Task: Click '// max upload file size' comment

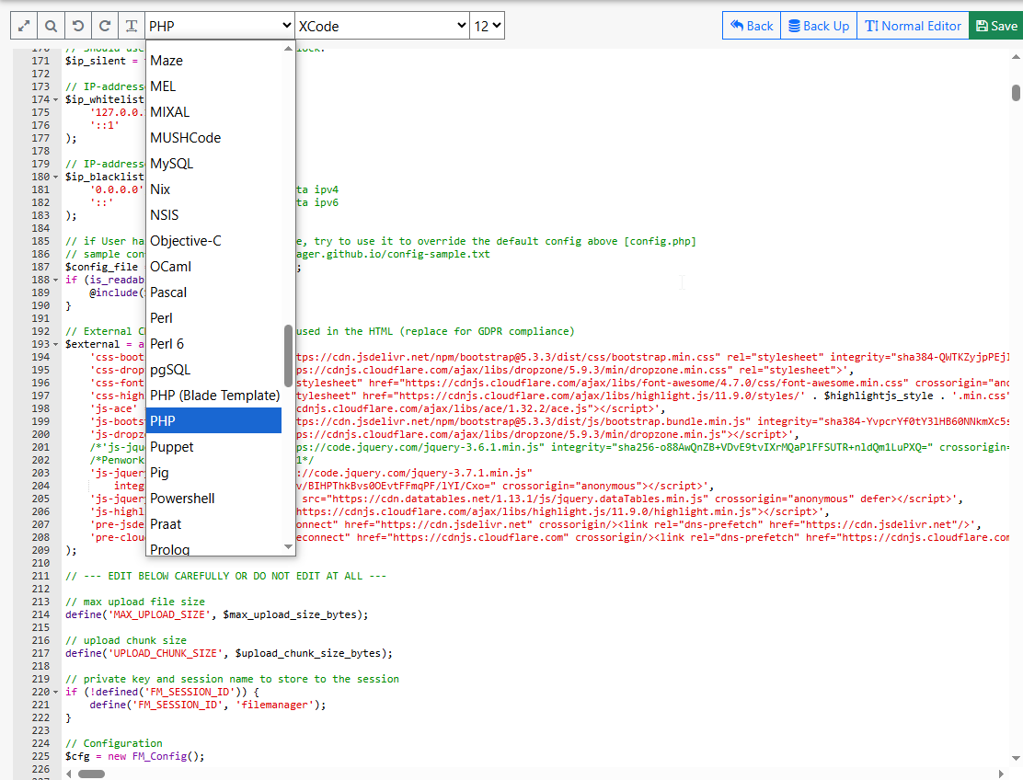Action: click(135, 602)
